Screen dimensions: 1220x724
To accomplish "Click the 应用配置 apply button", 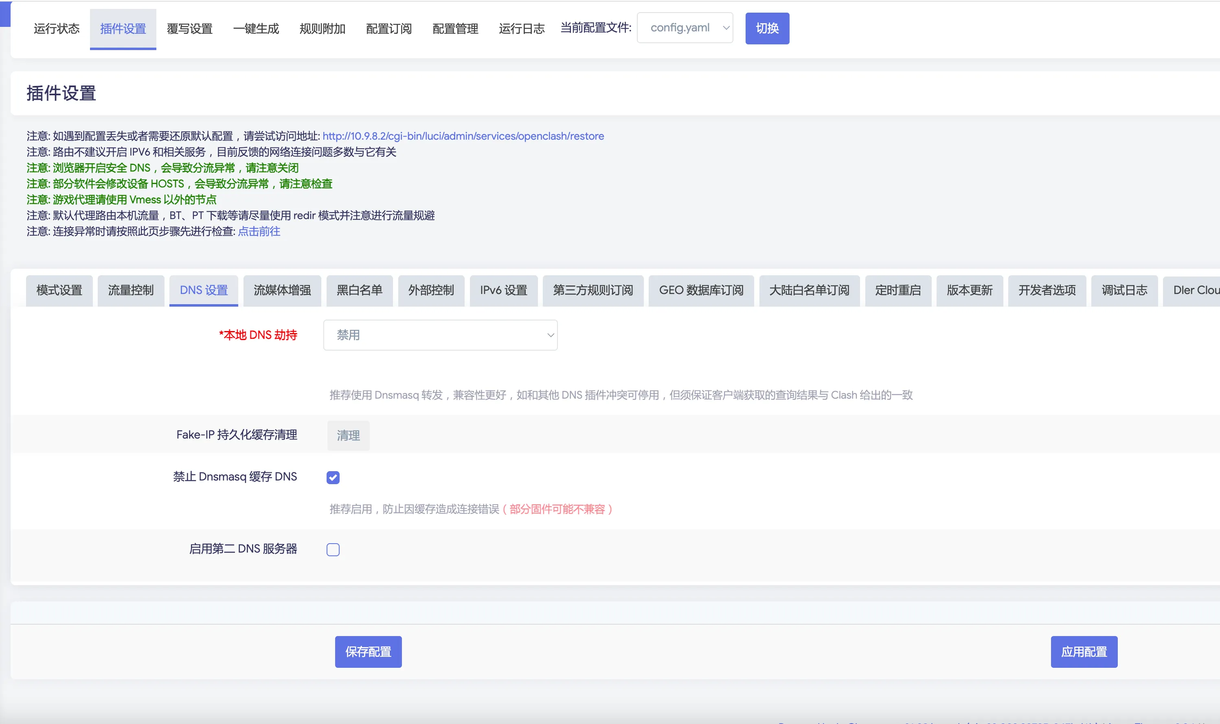I will tap(1084, 651).
